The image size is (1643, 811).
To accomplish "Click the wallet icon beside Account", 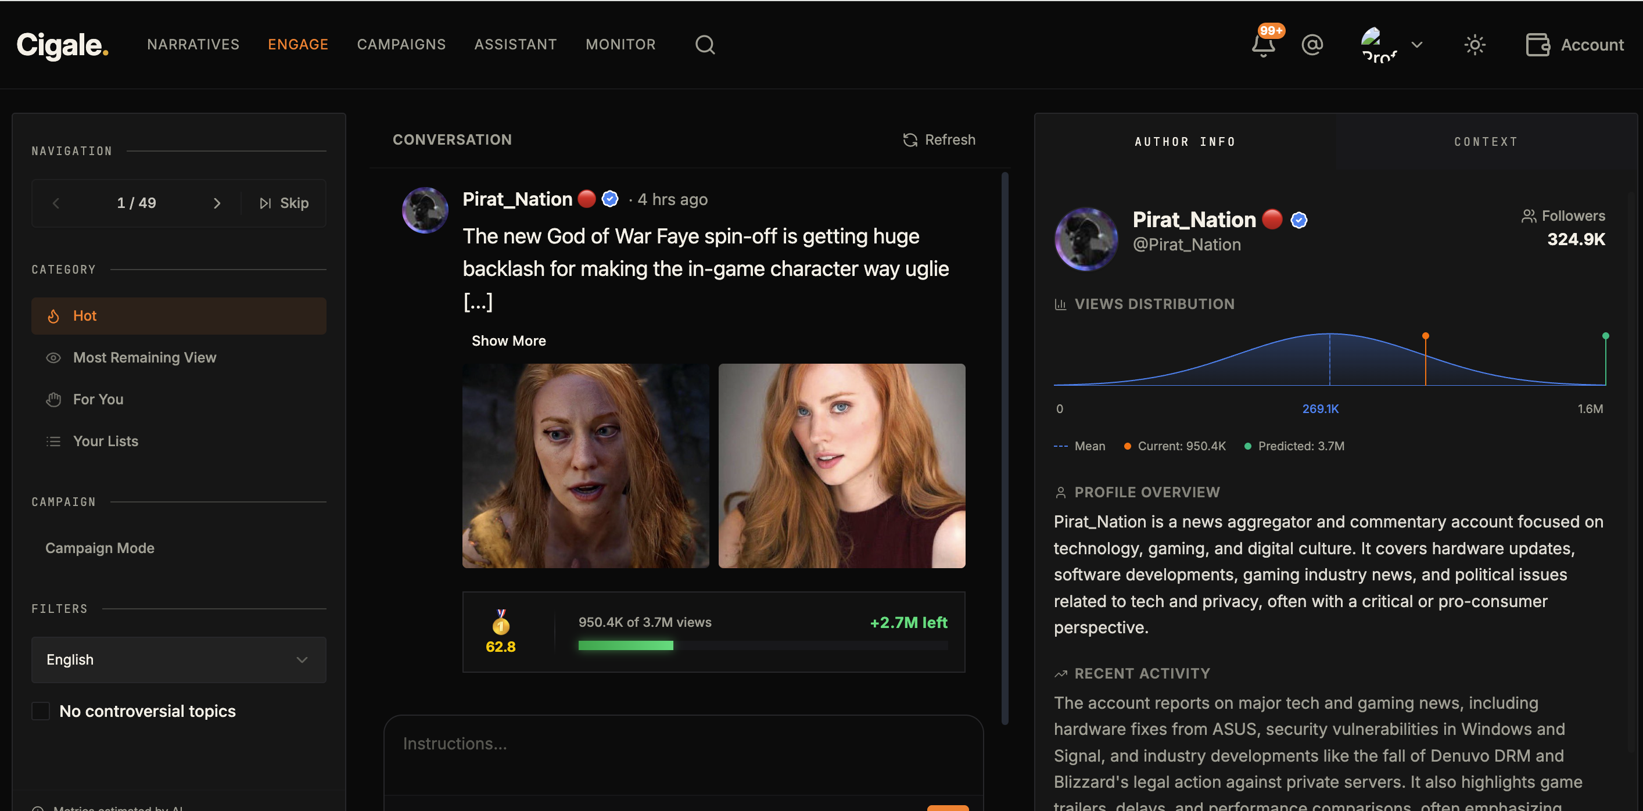I will [x=1538, y=45].
